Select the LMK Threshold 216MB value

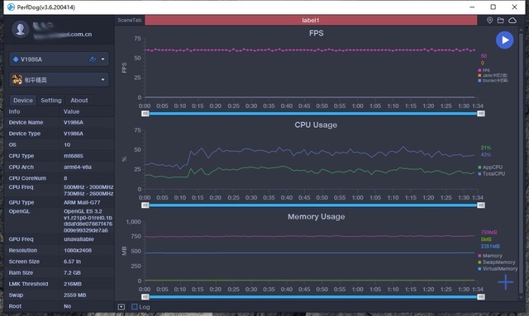pos(73,284)
